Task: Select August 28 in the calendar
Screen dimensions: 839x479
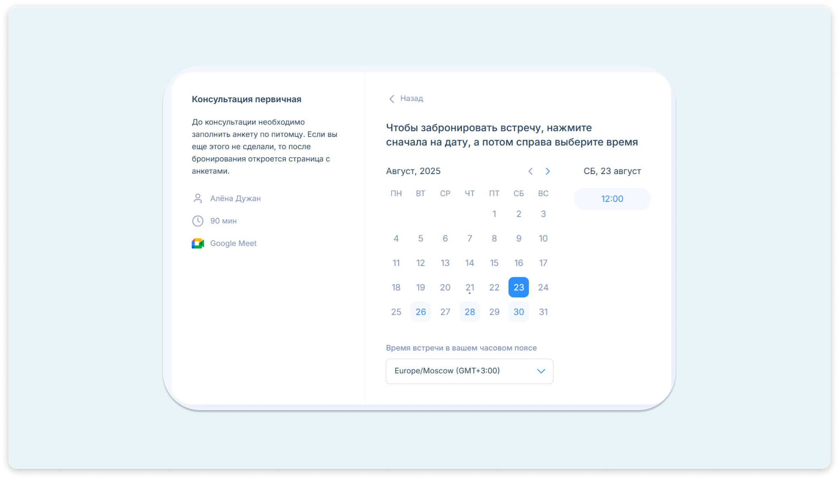Action: click(x=470, y=312)
